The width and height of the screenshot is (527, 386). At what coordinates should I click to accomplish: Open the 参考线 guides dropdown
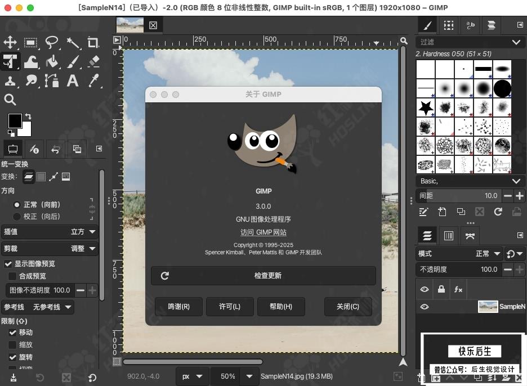[x=38, y=307]
